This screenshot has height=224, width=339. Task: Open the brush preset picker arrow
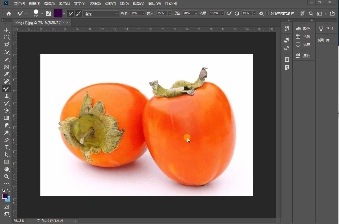(42, 14)
